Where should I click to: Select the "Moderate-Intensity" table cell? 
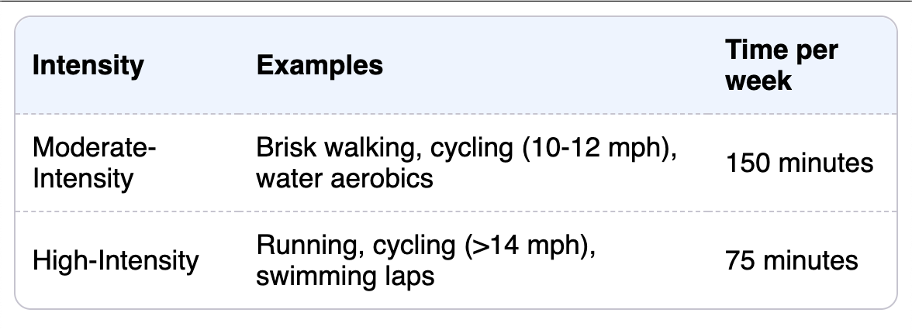point(94,163)
